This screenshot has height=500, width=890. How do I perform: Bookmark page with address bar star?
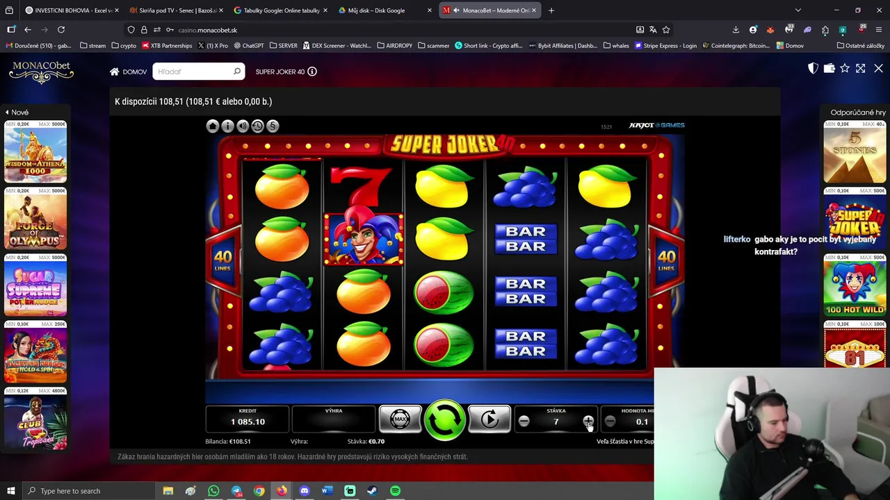(666, 30)
